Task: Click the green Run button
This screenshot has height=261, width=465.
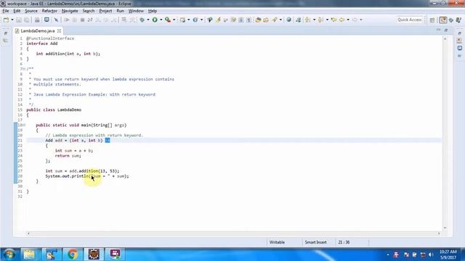Action: point(155,20)
